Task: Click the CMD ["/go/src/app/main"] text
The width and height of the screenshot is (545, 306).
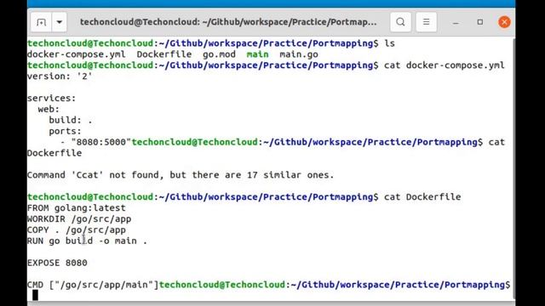Action: (x=93, y=285)
